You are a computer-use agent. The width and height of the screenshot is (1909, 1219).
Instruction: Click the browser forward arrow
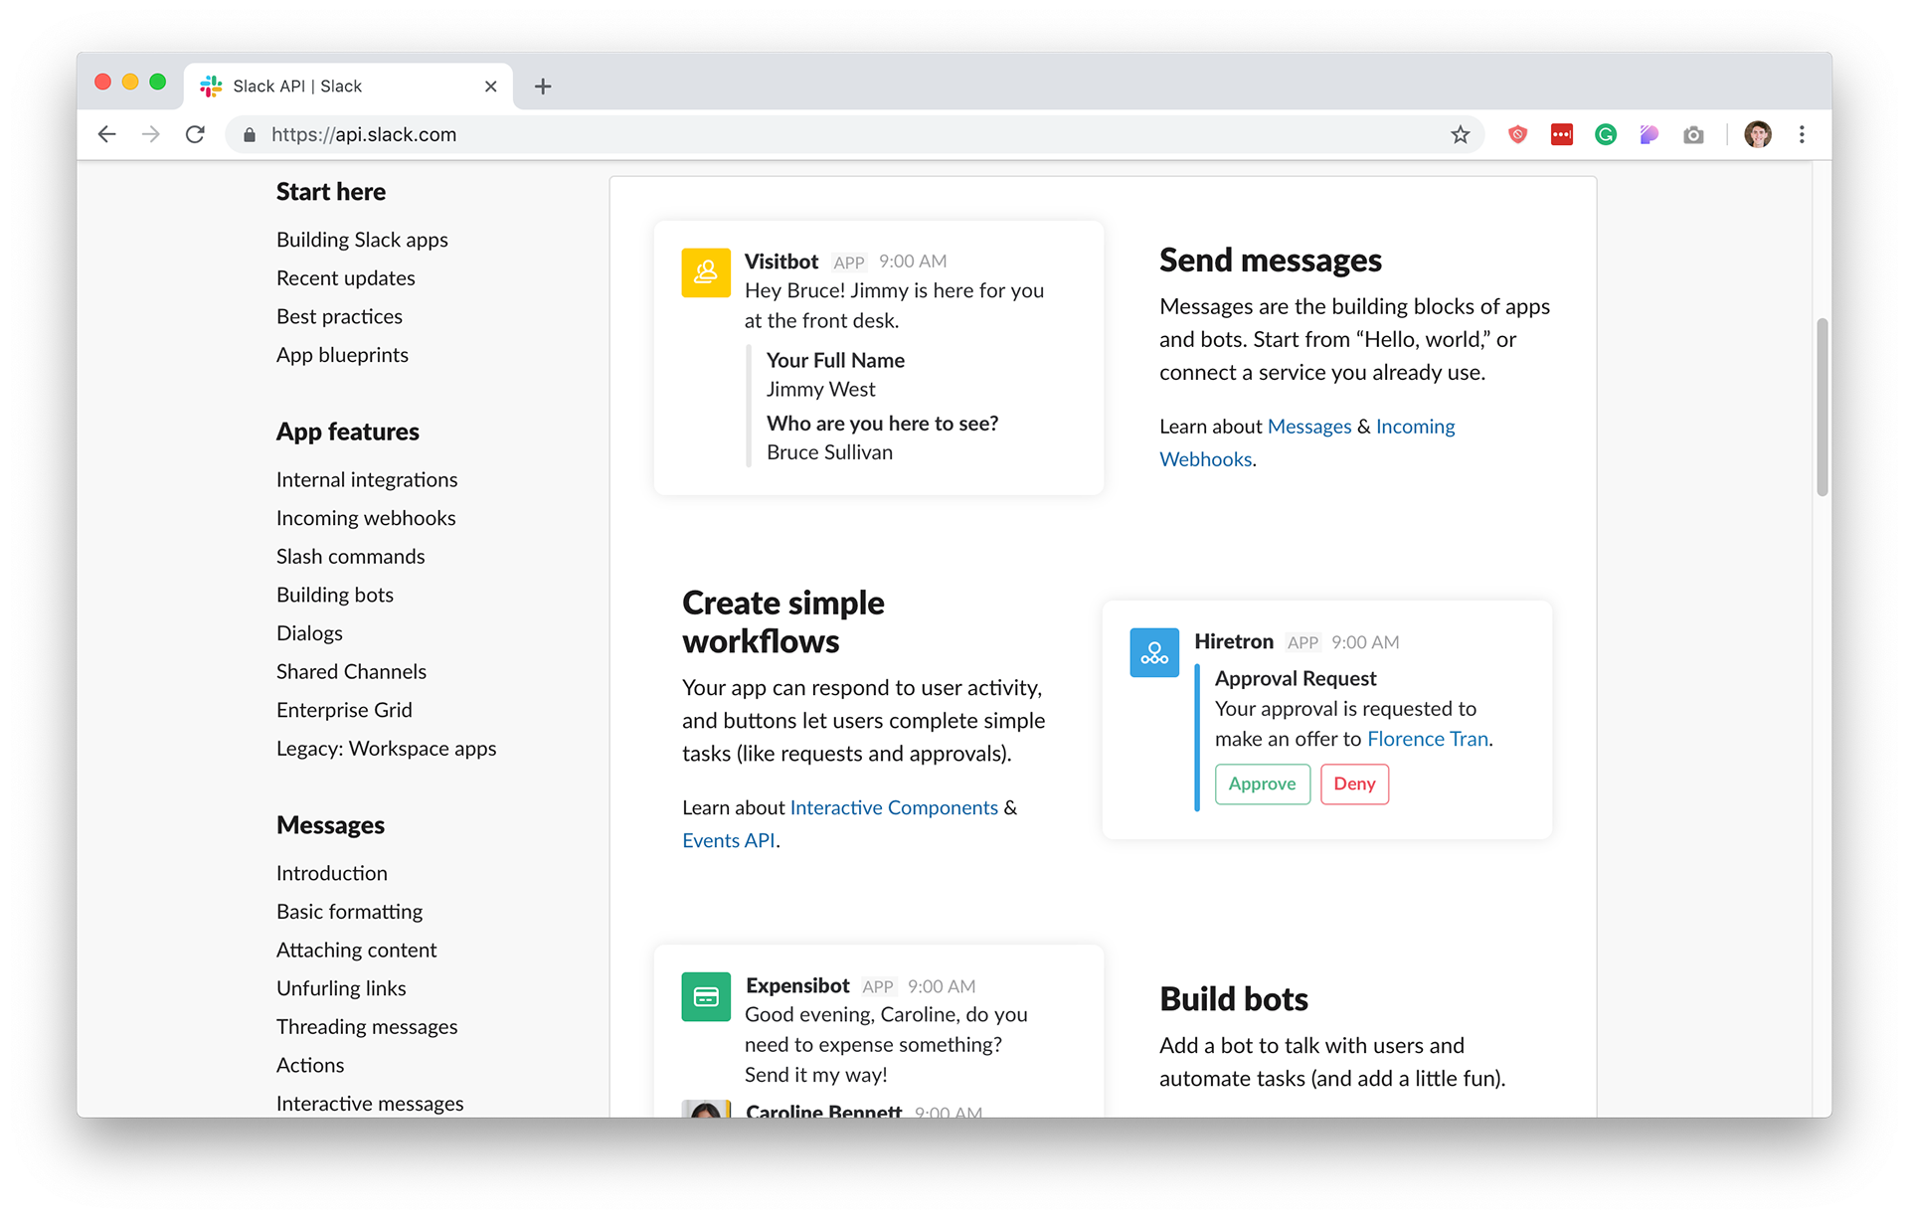click(x=150, y=134)
